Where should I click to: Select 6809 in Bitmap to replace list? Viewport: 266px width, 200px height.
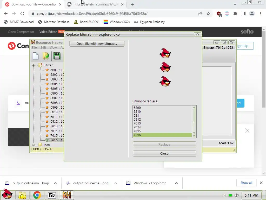(162, 108)
